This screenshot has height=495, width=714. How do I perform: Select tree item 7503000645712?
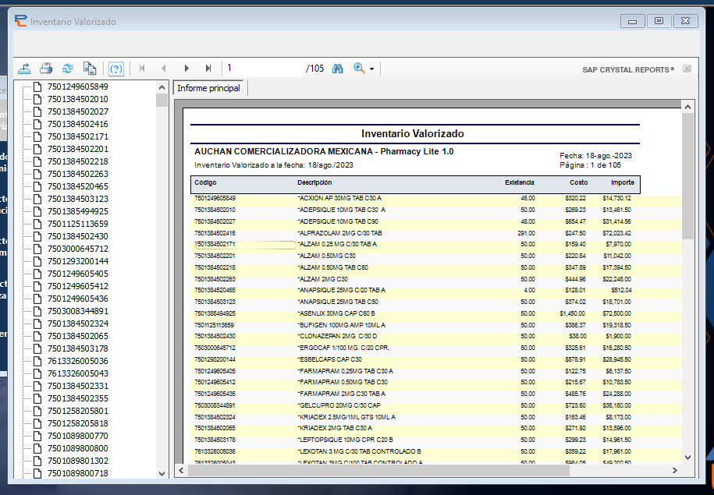(78, 249)
